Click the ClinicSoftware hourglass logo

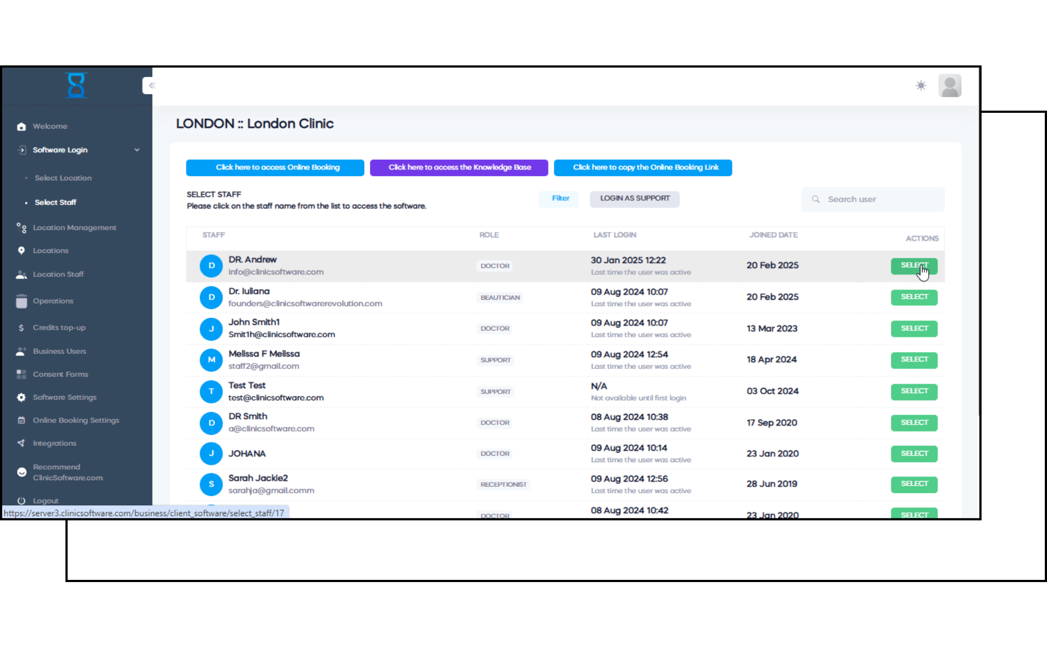[x=76, y=86]
